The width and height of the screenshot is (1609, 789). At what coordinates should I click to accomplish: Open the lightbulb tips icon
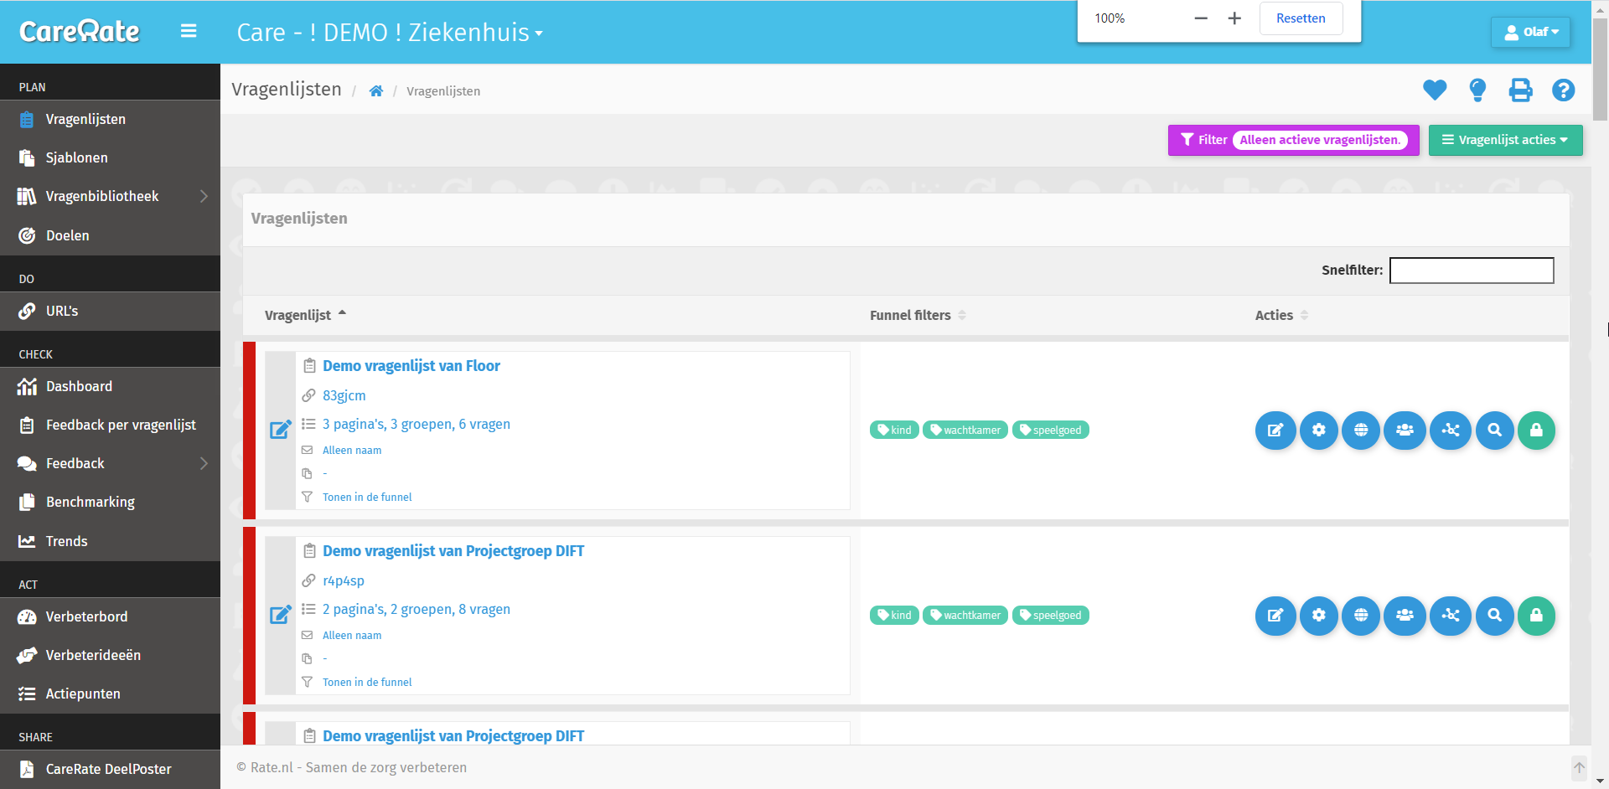click(x=1477, y=90)
